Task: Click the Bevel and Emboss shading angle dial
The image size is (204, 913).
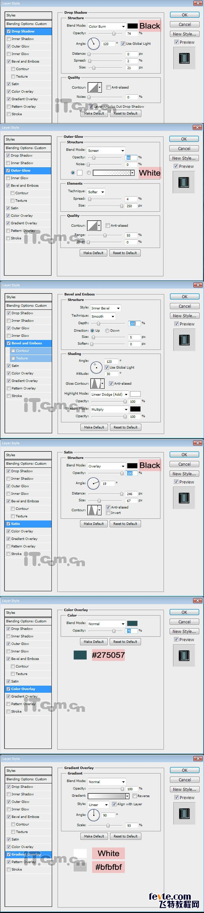Action: (x=96, y=368)
